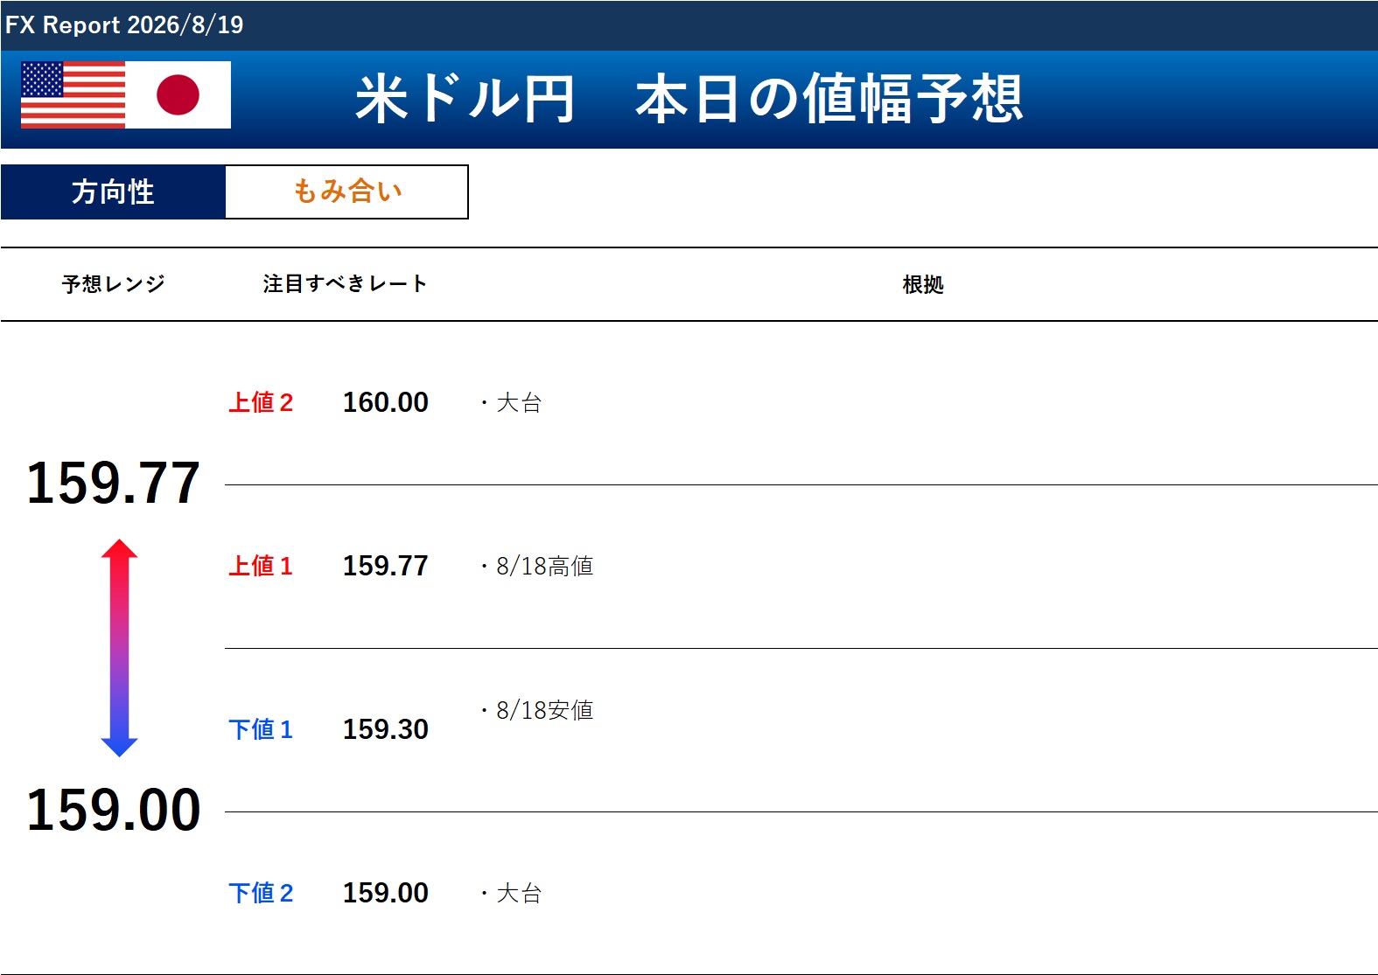Image resolution: width=1378 pixels, height=975 pixels.
Task: Click the blue downward arrowhead
Action: (120, 747)
